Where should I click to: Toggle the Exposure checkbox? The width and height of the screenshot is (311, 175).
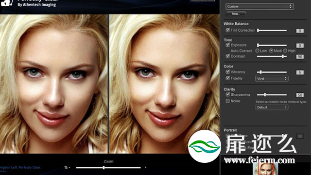coord(228,45)
